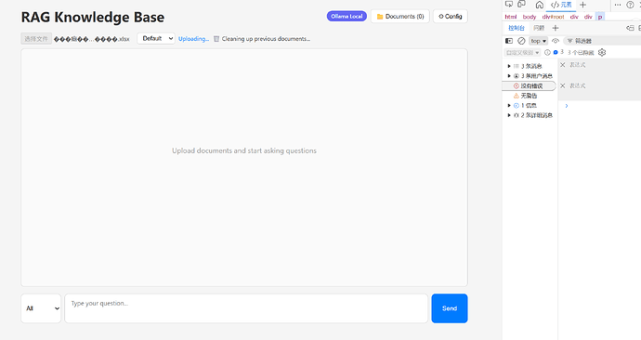Switch to the 元素 Elements tab
The width and height of the screenshot is (641, 340).
[561, 5]
